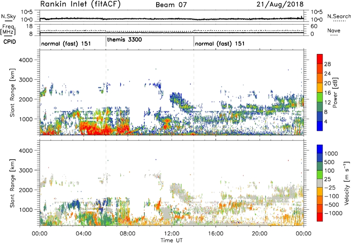The image size is (351, 243).
Task: Click the '18' frequency axis tick
Action: pyautogui.click(x=29, y=26)
